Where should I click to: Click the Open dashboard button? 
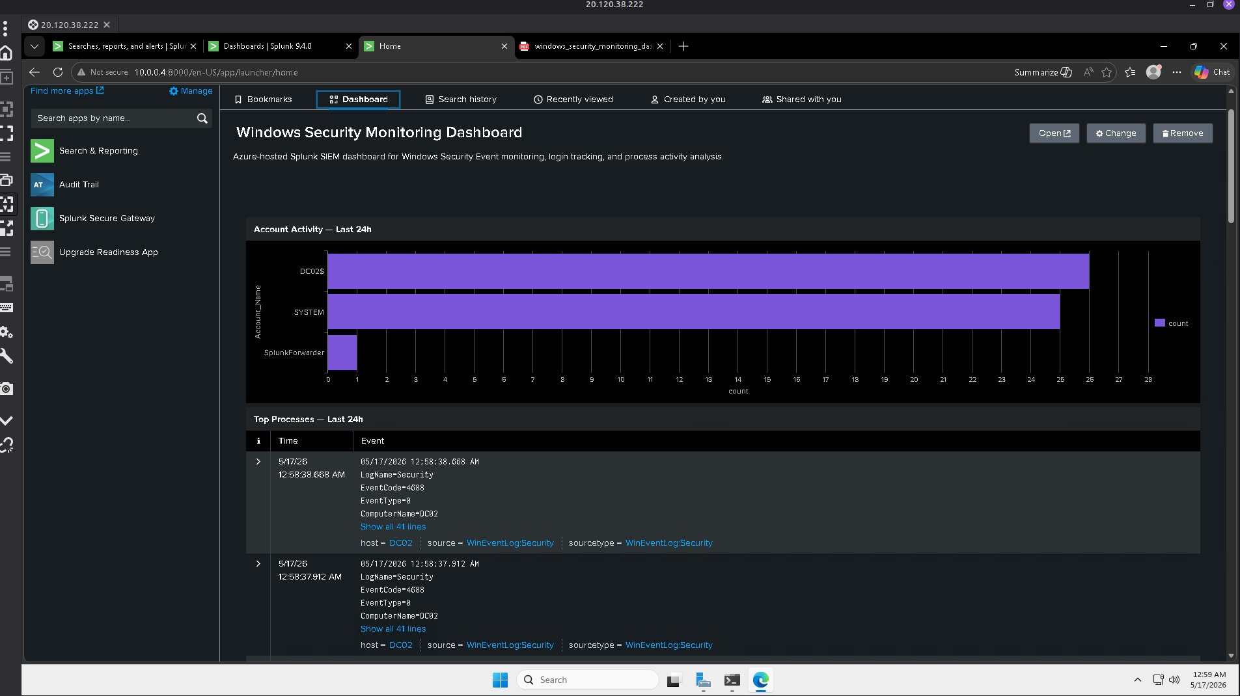(x=1054, y=133)
